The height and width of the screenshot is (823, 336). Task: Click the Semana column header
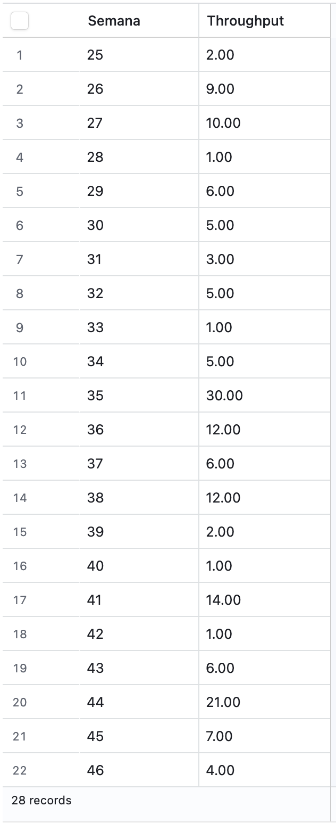tap(114, 21)
